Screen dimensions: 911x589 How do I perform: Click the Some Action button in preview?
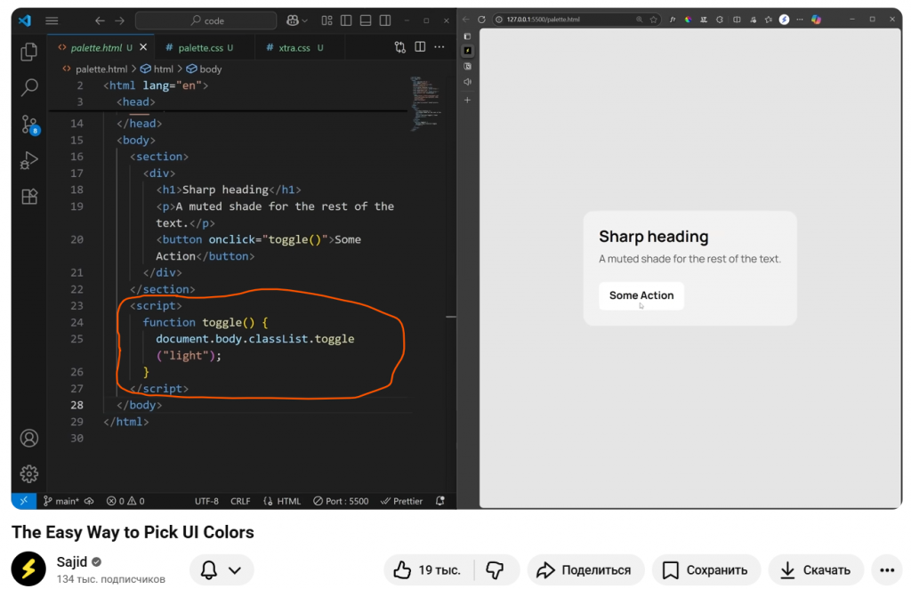641,295
